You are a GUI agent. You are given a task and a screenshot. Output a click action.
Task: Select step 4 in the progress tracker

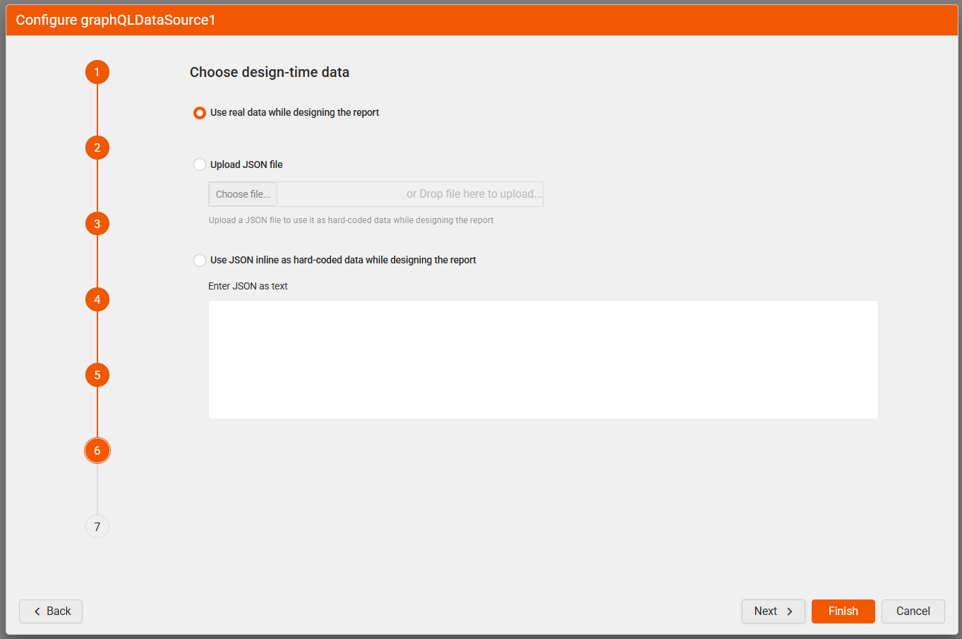97,299
